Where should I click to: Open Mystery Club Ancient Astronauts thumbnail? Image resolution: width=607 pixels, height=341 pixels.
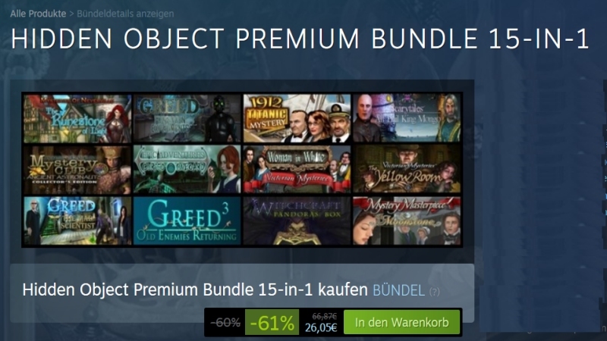pos(77,170)
